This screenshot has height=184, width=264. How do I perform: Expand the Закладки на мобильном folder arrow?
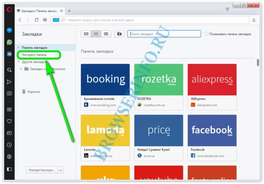pyautogui.click(x=21, y=69)
